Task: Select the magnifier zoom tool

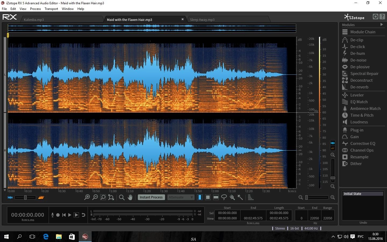Action: tap(121, 197)
